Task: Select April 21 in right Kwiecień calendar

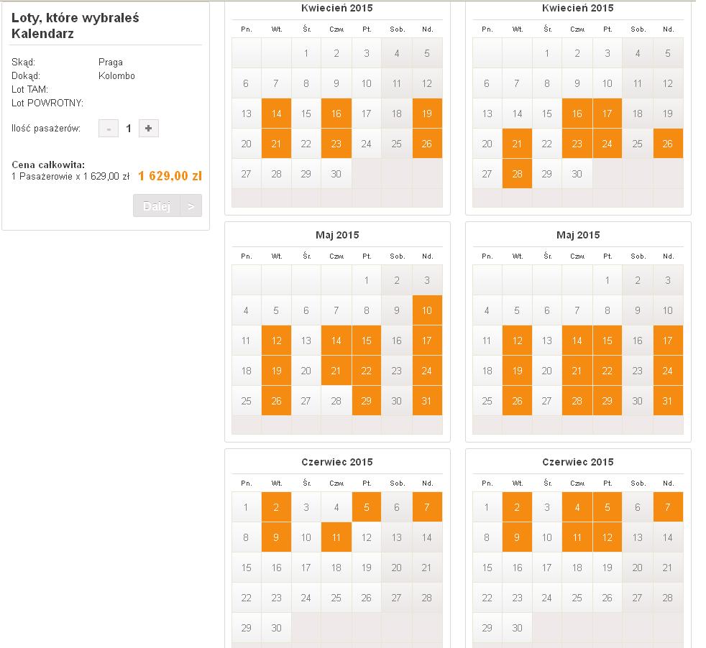Action: pos(518,144)
